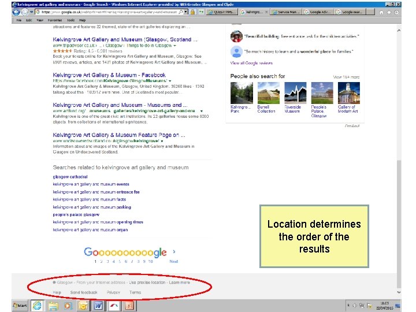This screenshot has height=312, width=416.
Task: Click the Privacy footer link
Action: click(113, 292)
